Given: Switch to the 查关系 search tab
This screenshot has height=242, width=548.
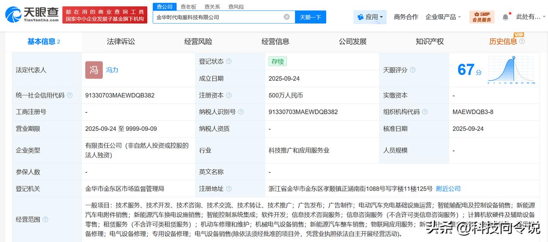Looking at the screenshot, I should tap(212, 6).
